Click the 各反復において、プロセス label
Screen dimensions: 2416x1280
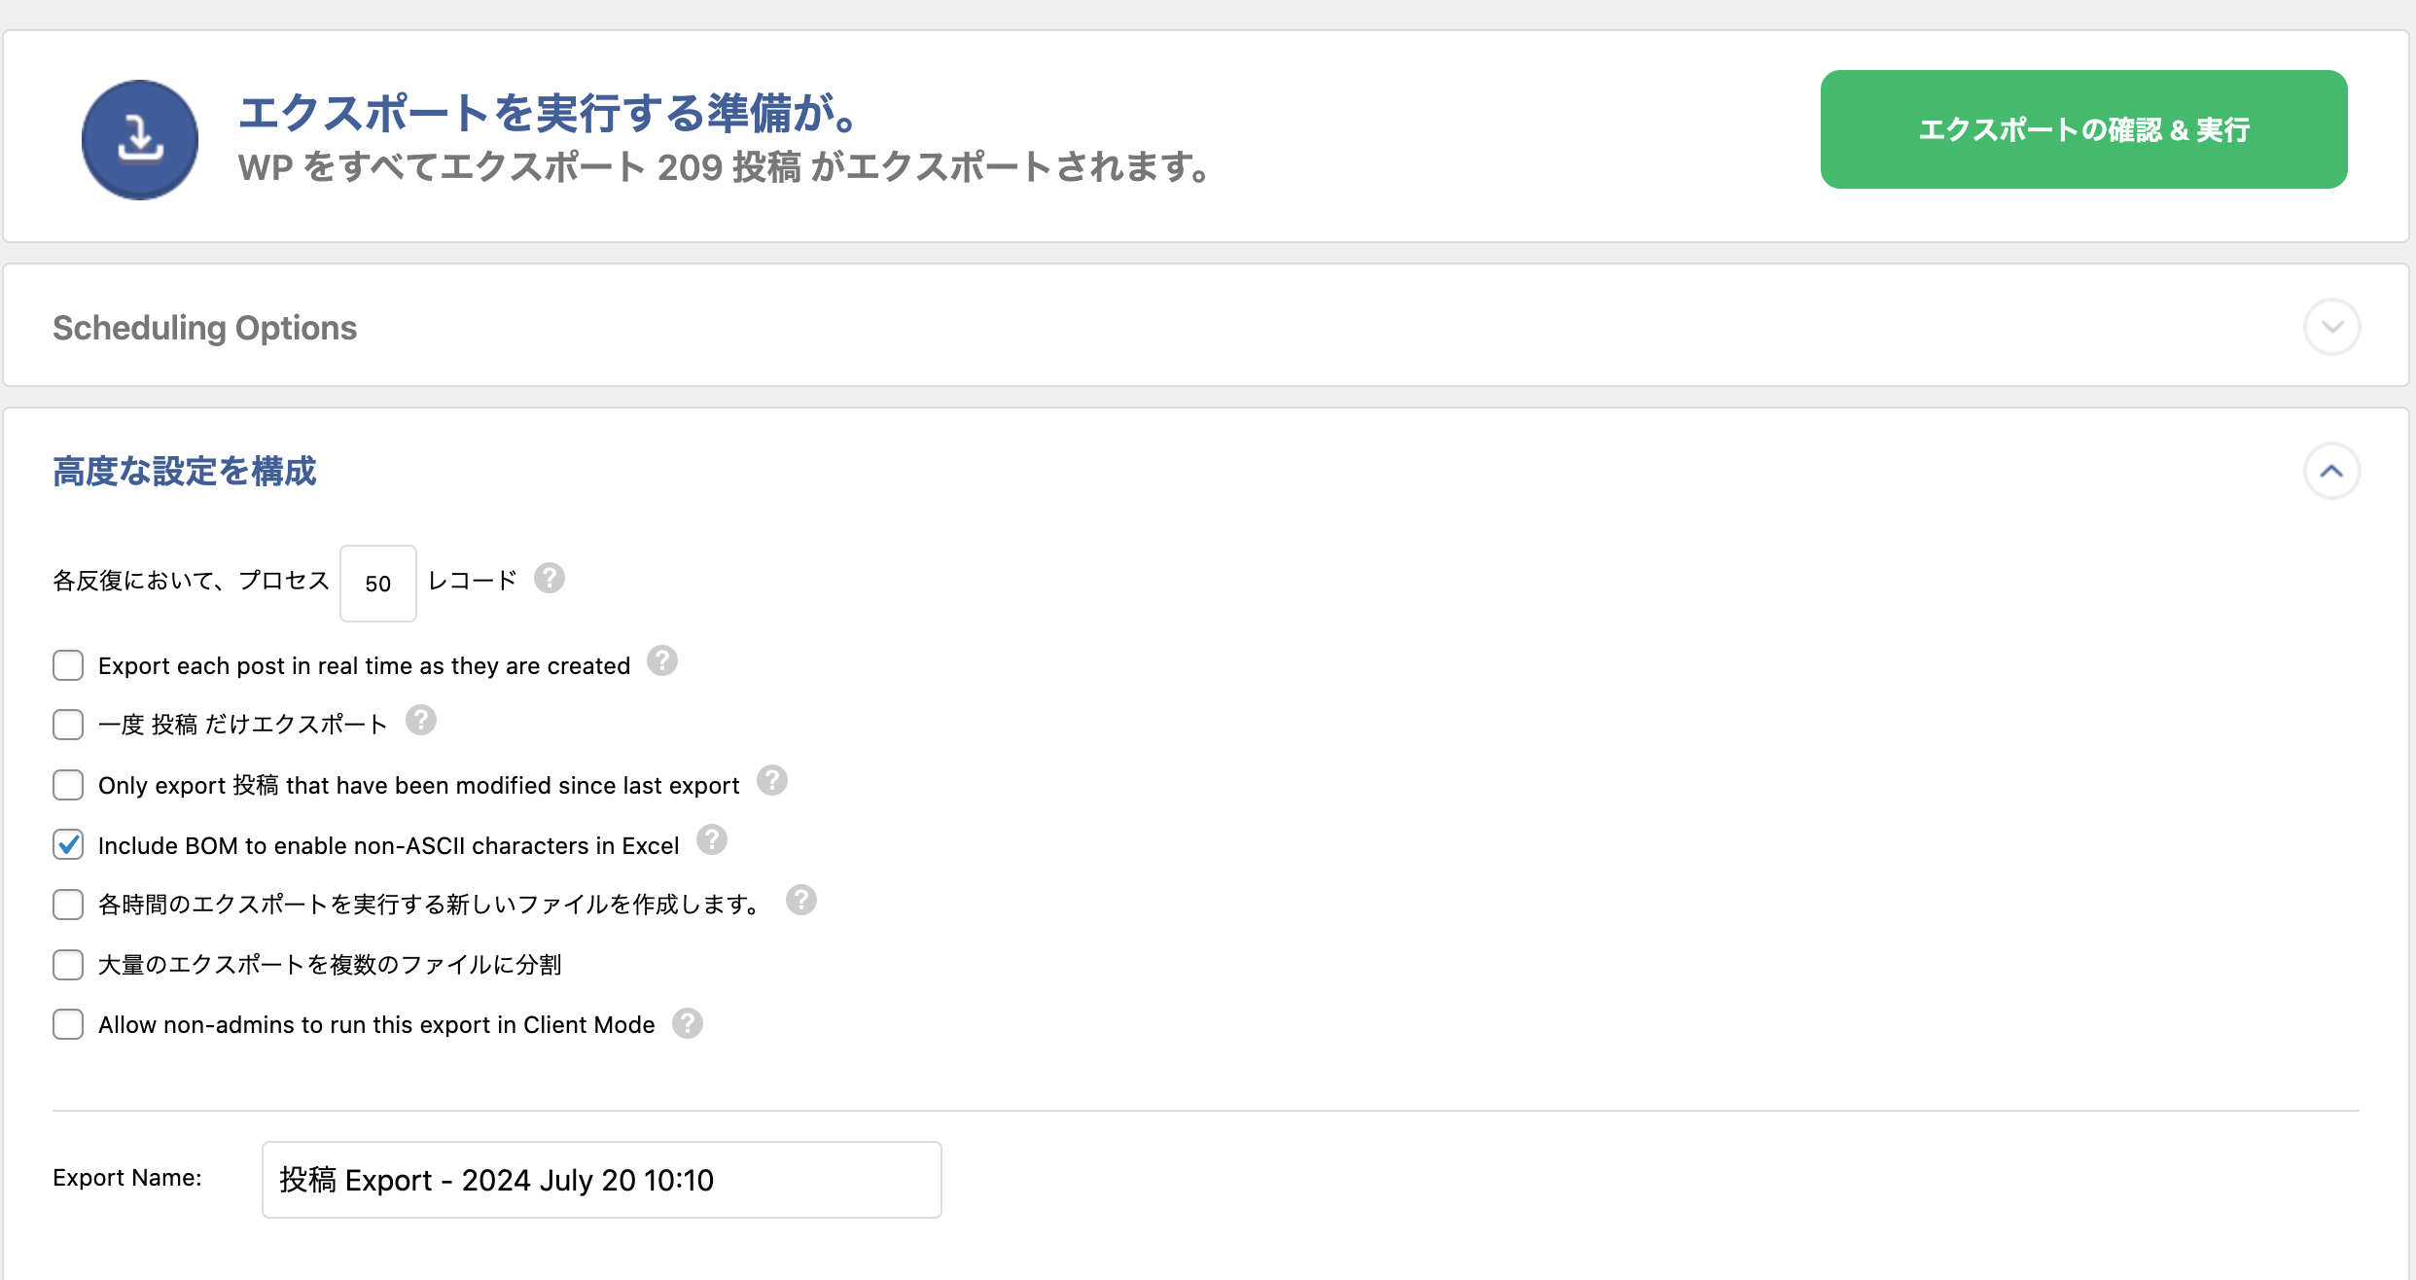[x=192, y=581]
